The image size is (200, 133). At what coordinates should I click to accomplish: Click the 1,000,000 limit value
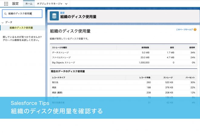(144, 63)
